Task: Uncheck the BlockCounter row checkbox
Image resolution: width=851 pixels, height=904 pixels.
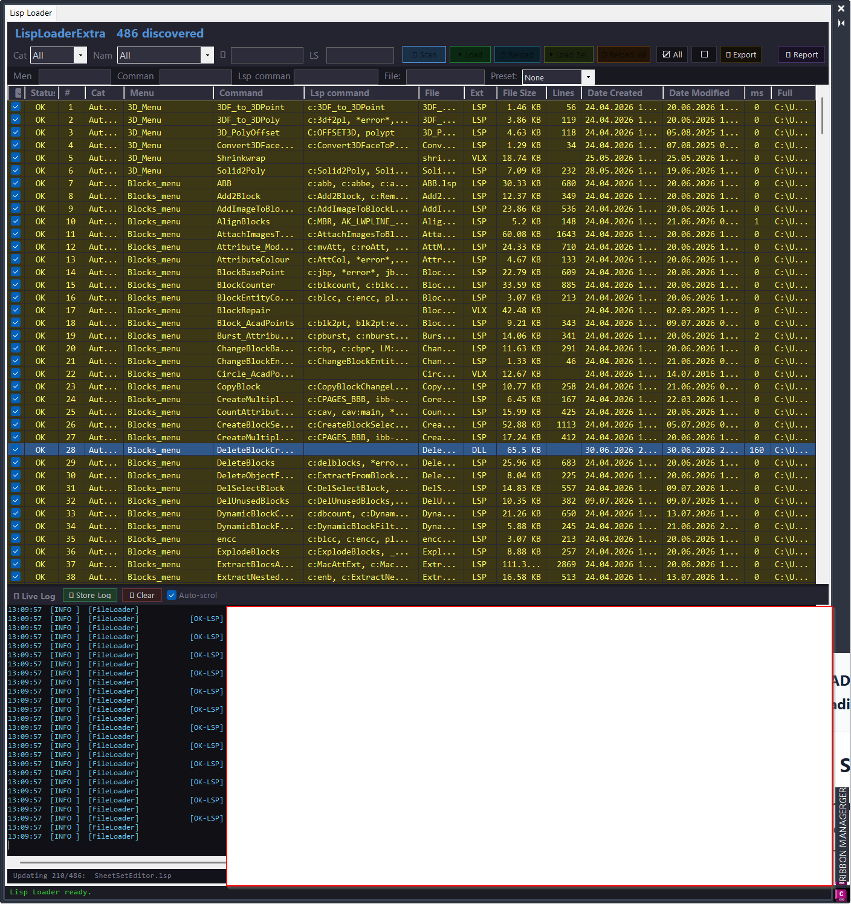Action: [16, 284]
